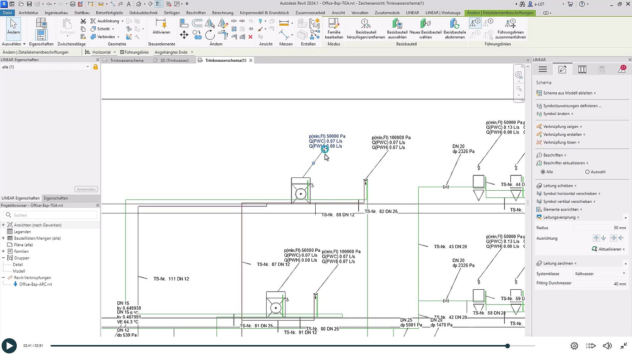Select the Auswahl radio button

(x=587, y=172)
